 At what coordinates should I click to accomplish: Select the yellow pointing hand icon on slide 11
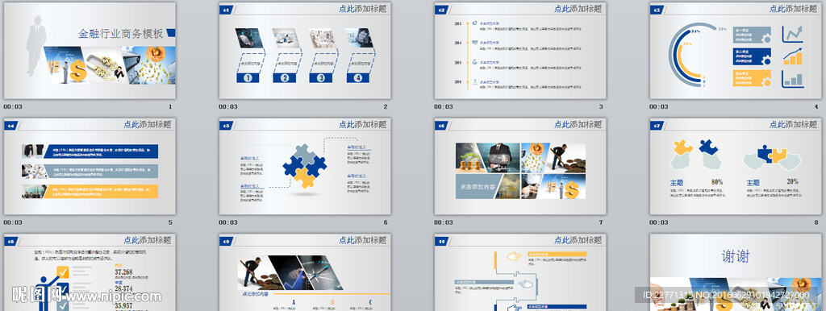pos(514,256)
